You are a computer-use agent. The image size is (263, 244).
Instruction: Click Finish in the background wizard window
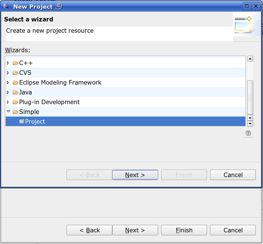pyautogui.click(x=184, y=230)
